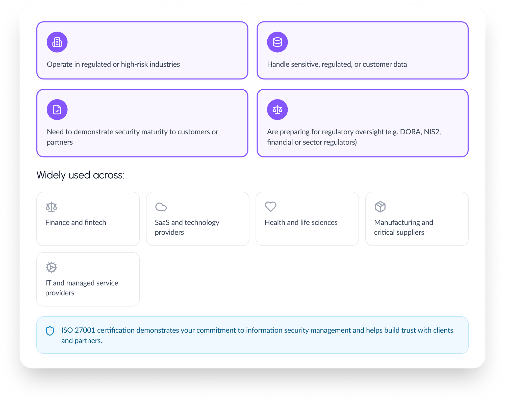Click the box icon above Manufacturing
This screenshot has height=401, width=505.
click(x=380, y=207)
